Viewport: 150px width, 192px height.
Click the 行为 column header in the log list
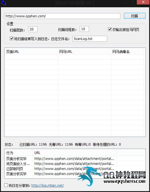19,153
